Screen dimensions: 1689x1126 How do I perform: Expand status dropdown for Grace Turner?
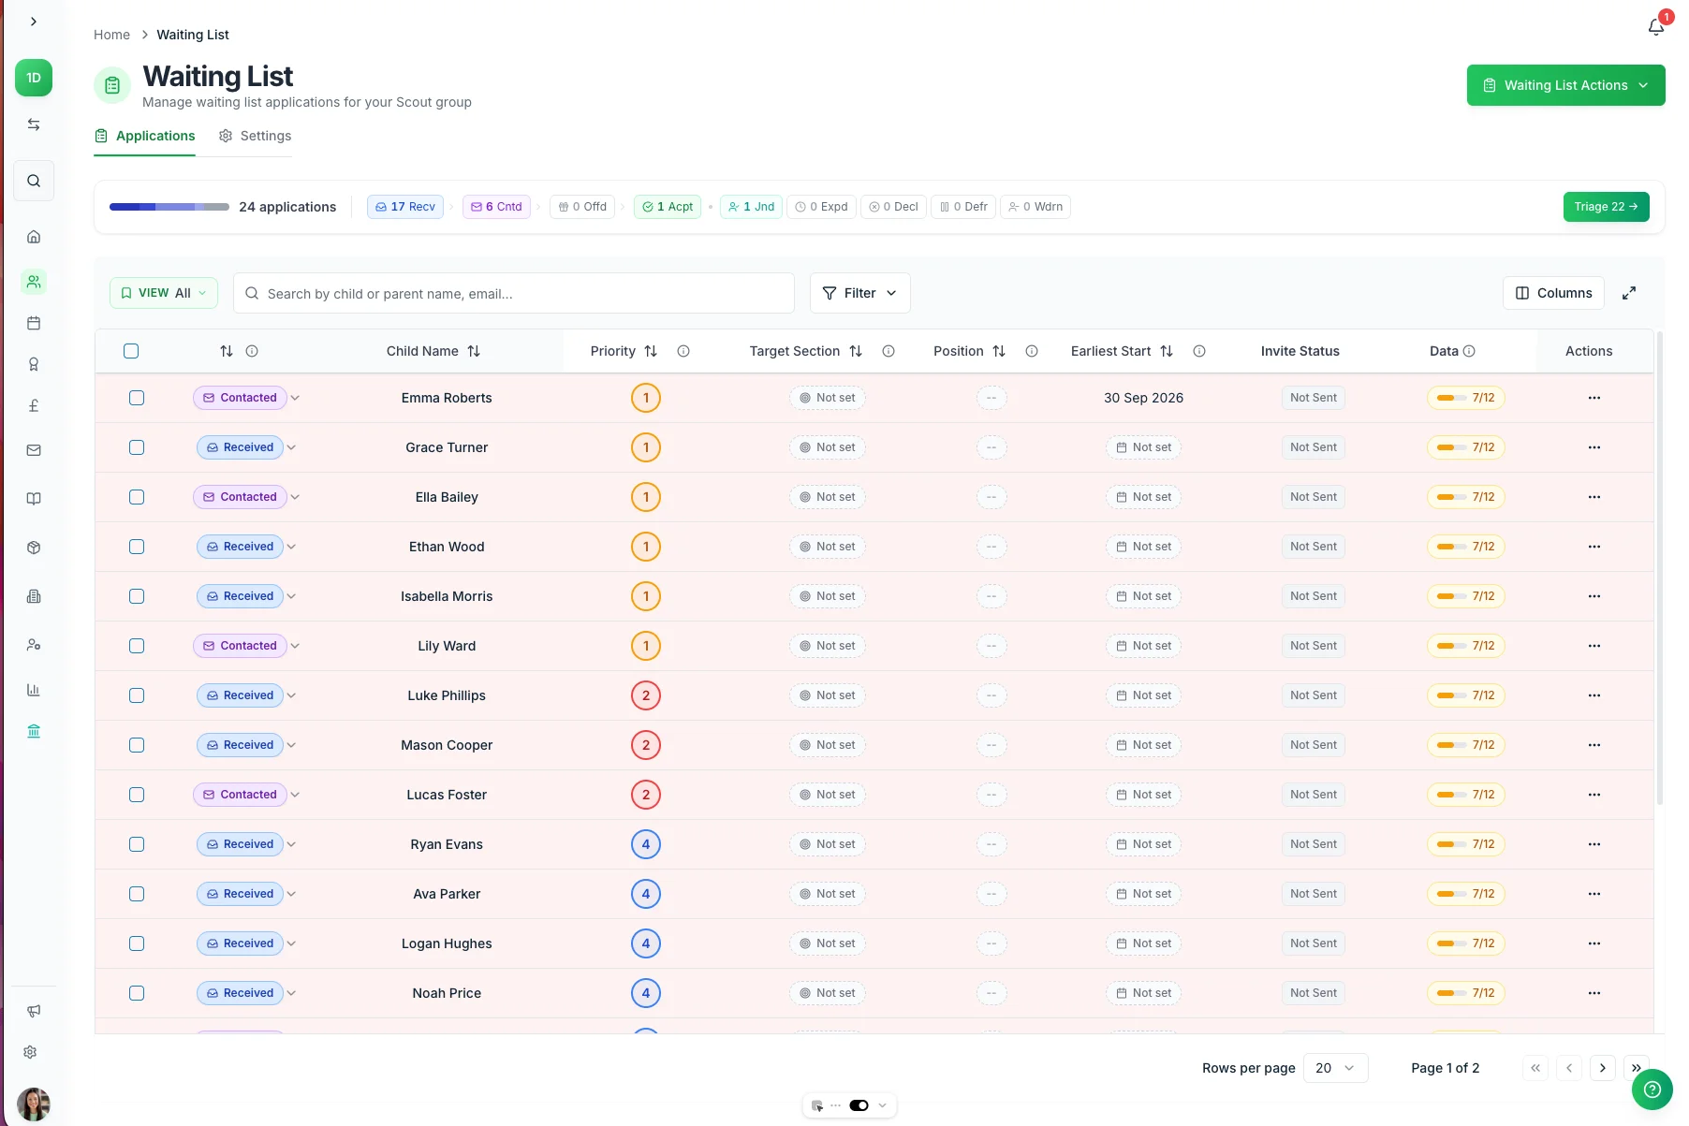[x=291, y=447]
